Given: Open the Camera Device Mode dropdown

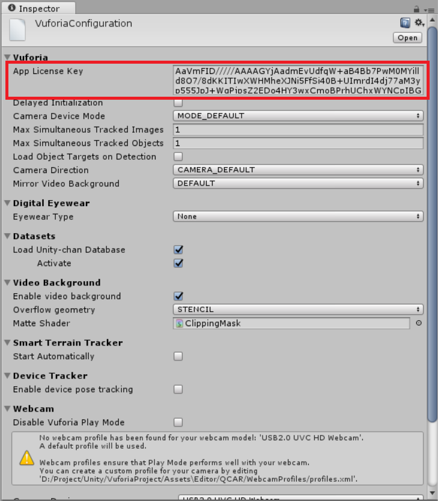Looking at the screenshot, I should 298,116.
